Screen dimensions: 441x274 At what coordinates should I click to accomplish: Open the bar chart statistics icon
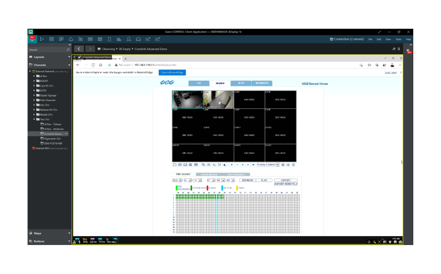click(x=119, y=39)
